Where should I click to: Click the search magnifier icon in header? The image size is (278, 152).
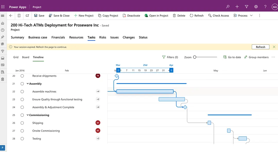pyautogui.click(x=228, y=7)
